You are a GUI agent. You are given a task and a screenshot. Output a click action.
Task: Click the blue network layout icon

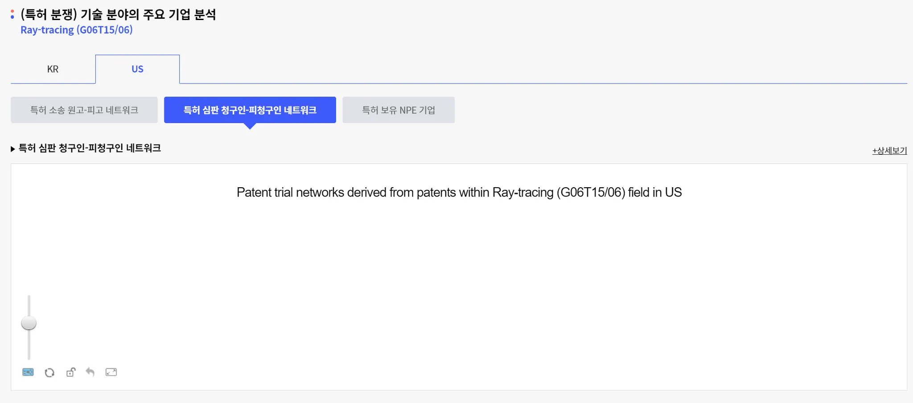point(28,372)
